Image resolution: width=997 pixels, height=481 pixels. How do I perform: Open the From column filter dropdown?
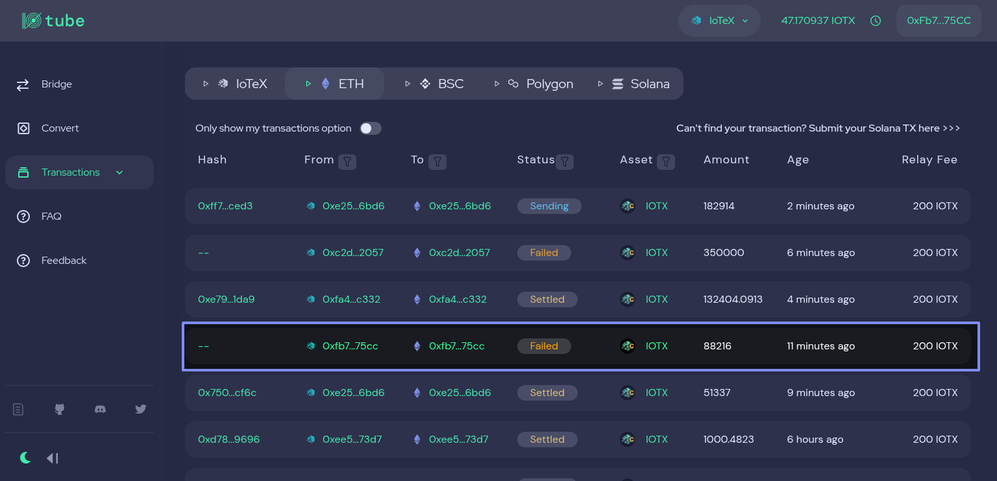tap(347, 161)
